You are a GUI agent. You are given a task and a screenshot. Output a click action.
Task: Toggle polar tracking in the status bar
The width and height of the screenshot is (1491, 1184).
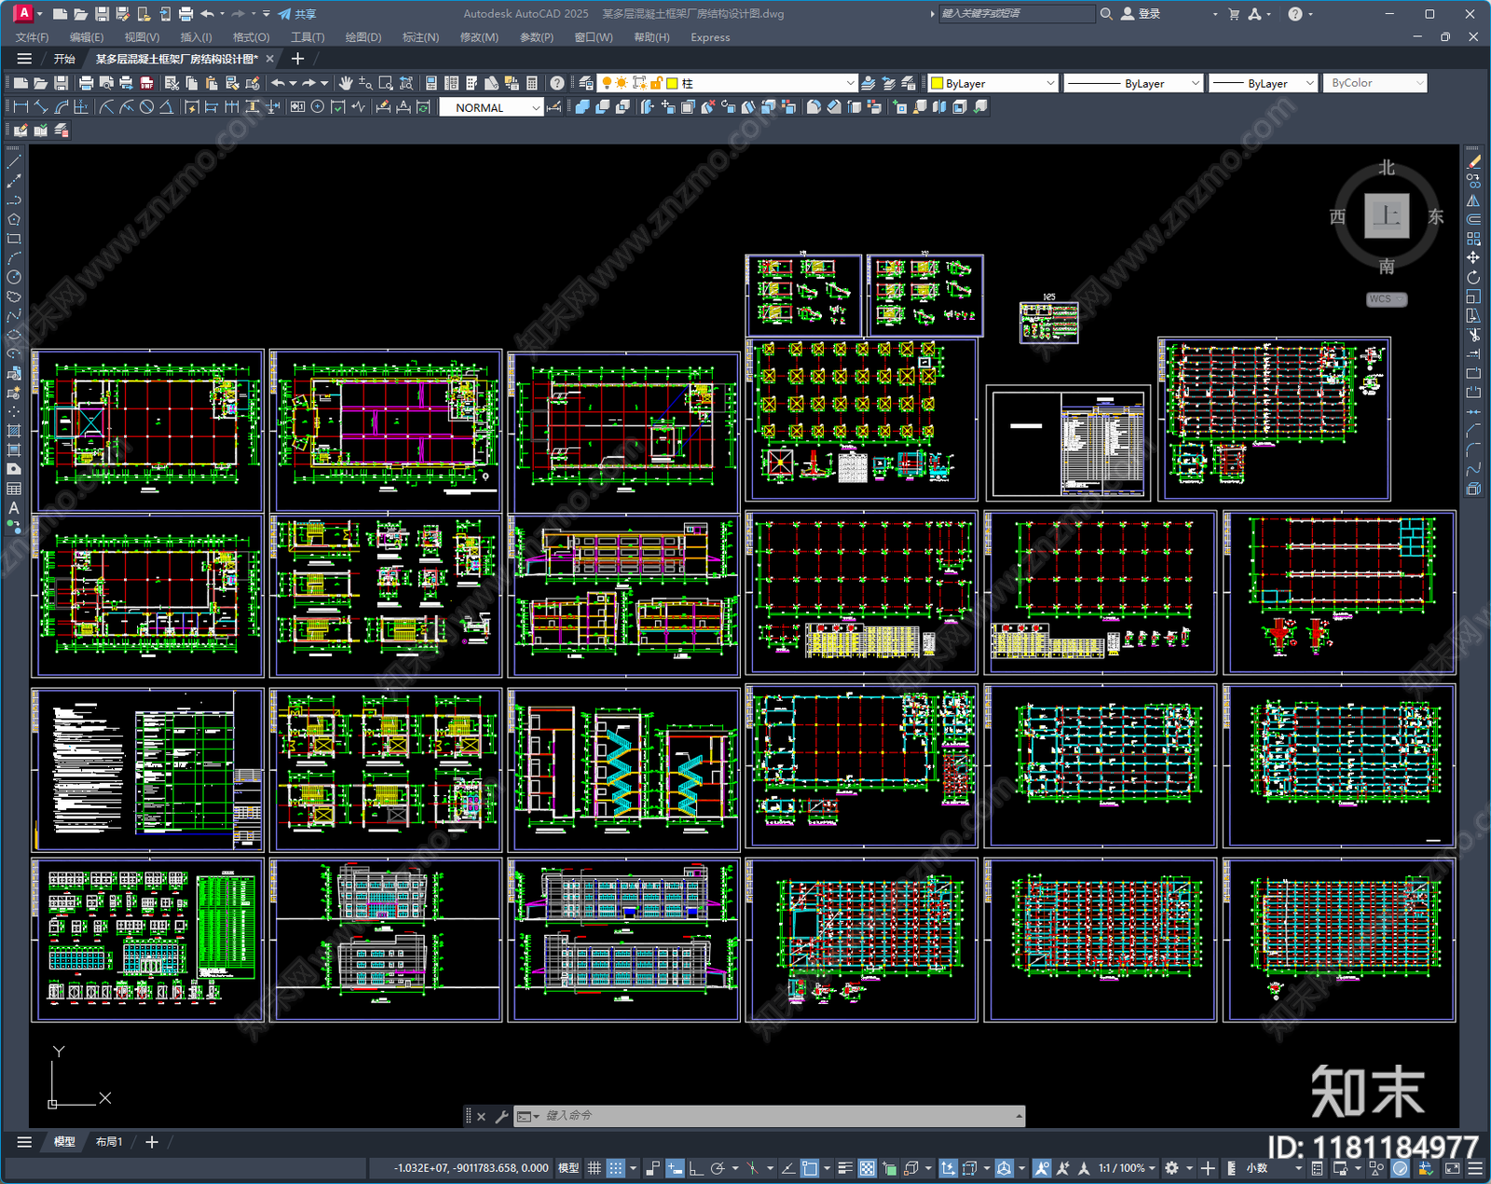718,1168
